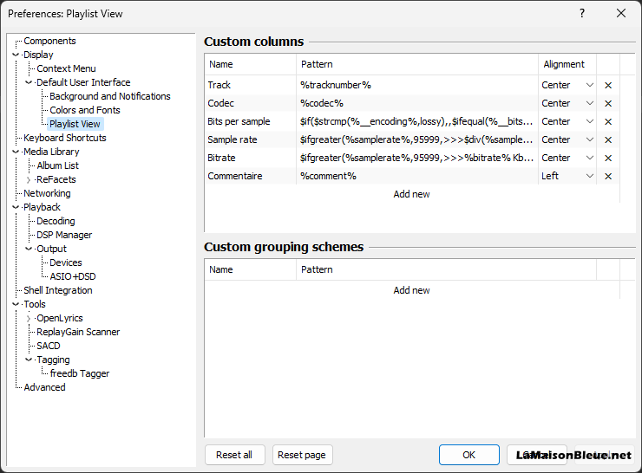
Task: Collapse the Display tree node
Action: [x=16, y=55]
